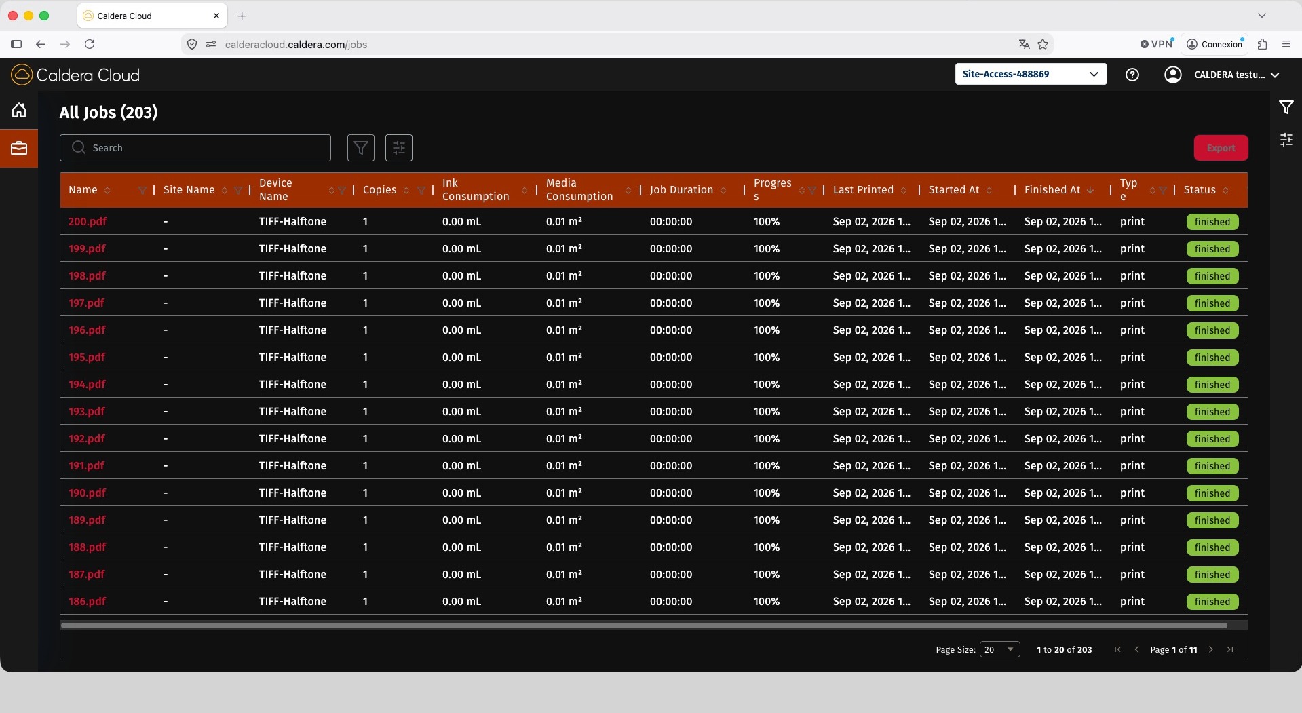Click the Name column filter icon
Viewport: 1302px width, 713px height.
pos(142,191)
